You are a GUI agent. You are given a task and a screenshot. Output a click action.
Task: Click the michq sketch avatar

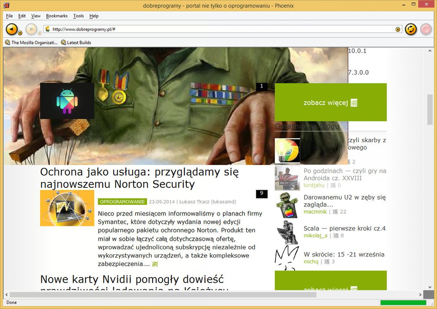[287, 258]
